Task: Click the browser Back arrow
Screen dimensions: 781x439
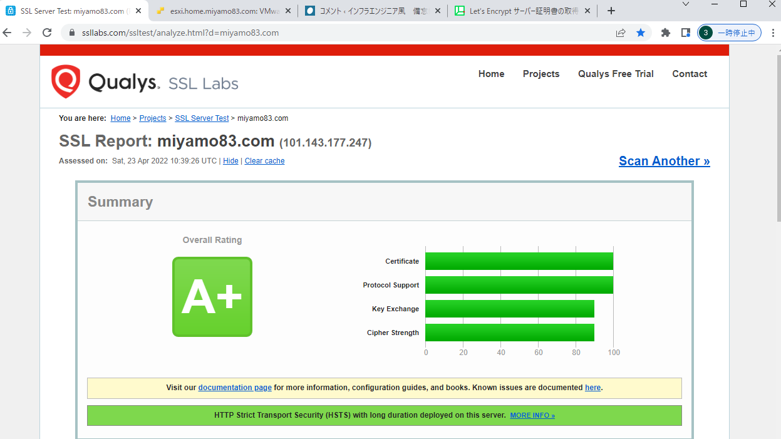Action: point(8,33)
